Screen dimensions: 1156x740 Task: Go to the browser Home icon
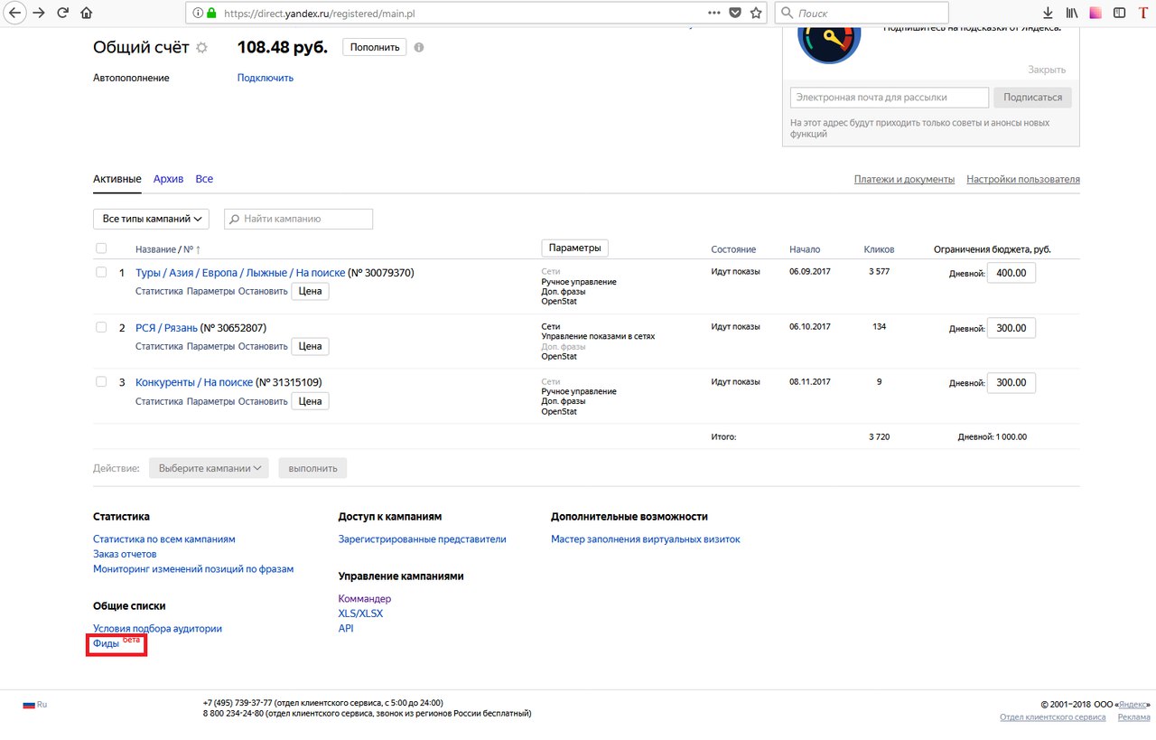pyautogui.click(x=87, y=13)
